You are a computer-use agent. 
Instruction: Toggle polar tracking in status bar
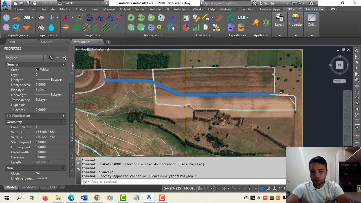(224, 188)
